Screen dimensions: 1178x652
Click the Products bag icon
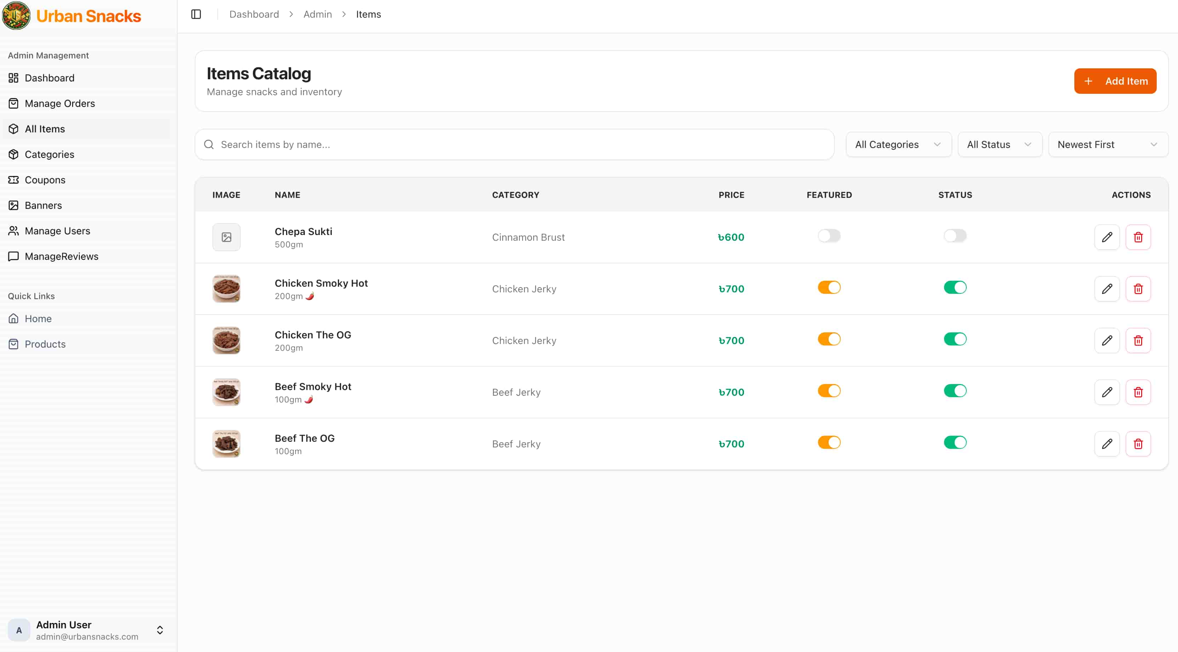point(14,344)
